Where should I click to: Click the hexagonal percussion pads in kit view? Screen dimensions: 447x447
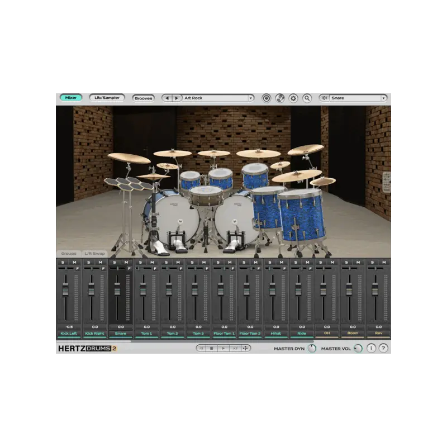(129, 184)
